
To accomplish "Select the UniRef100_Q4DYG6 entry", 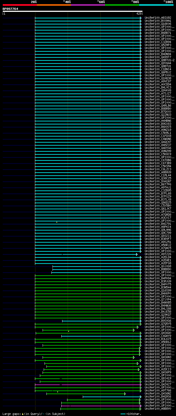I will [158, 148].
